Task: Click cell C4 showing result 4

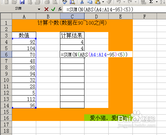Action: 72,42
